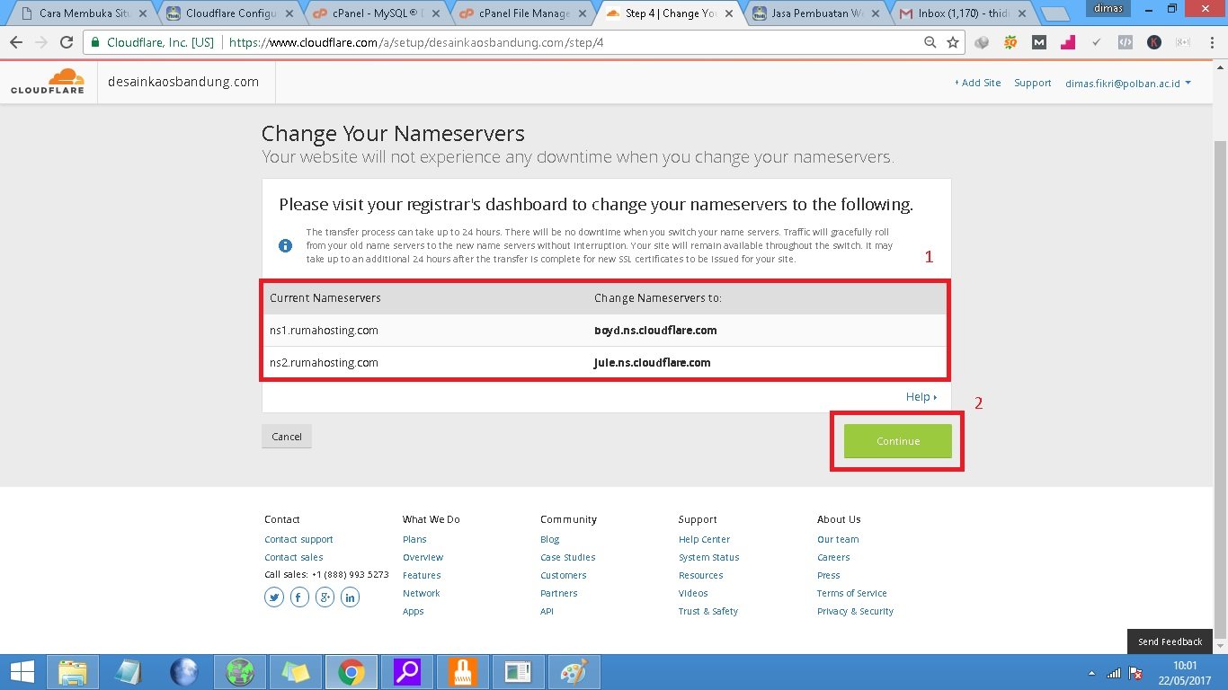Open Cloudflare's LinkedIn social icon
This screenshot has width=1228, height=690.
click(x=350, y=597)
